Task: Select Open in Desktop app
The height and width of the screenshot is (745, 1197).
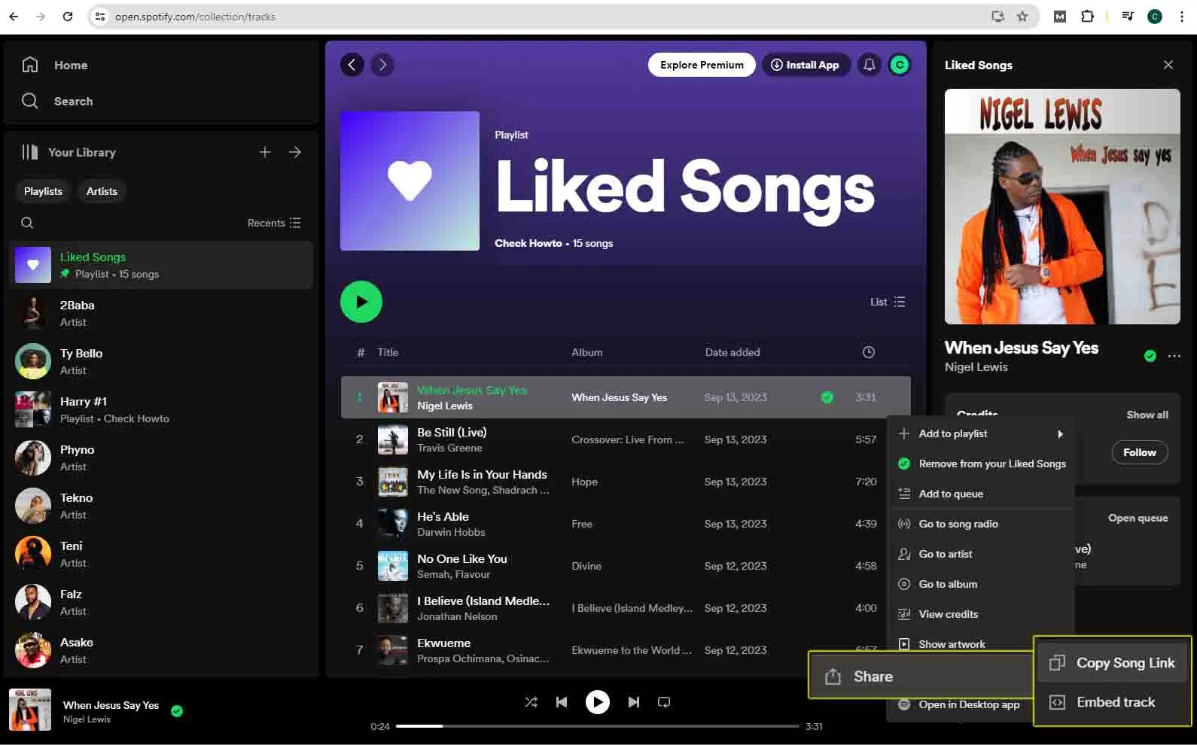Action: [959, 705]
